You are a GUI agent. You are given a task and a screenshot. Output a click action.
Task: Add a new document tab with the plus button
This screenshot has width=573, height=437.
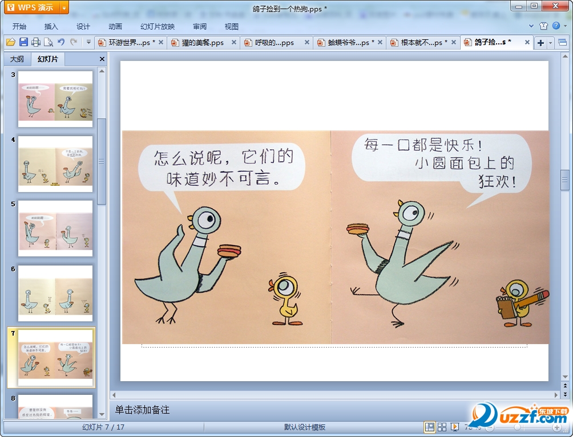coord(540,43)
